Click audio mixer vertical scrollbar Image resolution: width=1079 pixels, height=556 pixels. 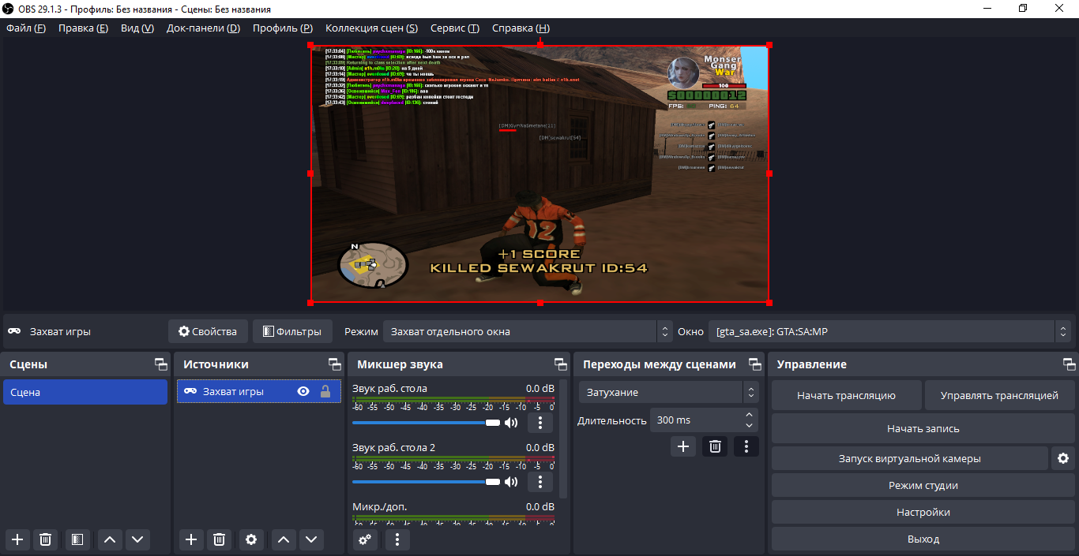[563, 438]
